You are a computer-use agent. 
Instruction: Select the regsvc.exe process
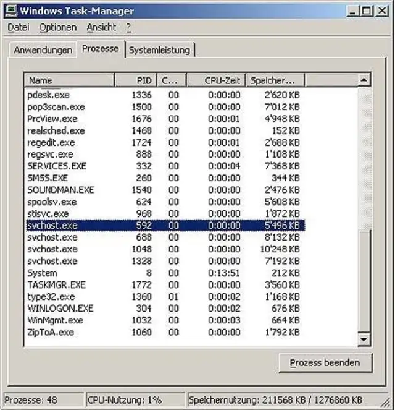pyautogui.click(x=165, y=154)
